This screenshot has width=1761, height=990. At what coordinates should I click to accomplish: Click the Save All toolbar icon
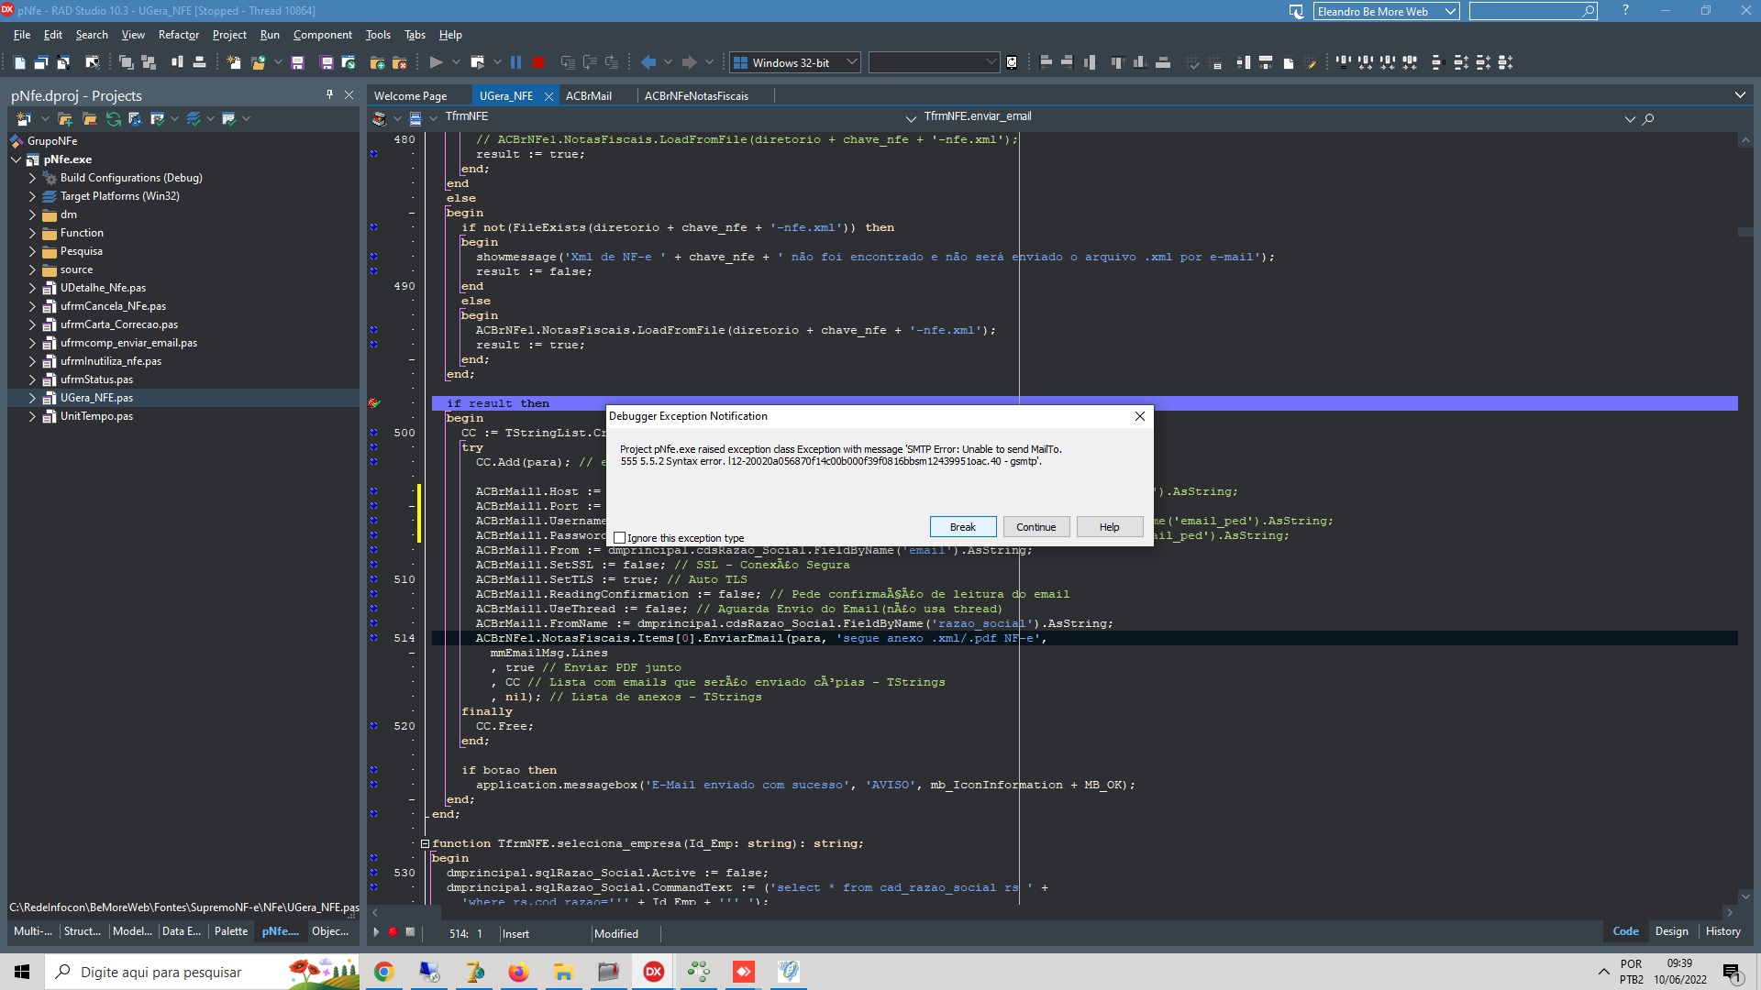pyautogui.click(x=327, y=62)
